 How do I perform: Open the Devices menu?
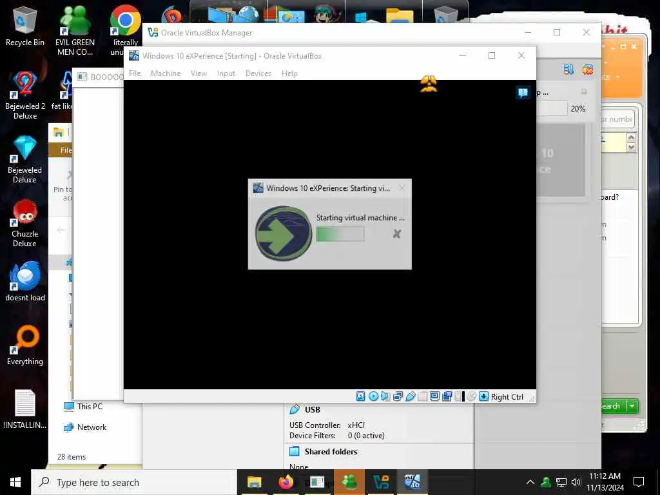point(258,73)
